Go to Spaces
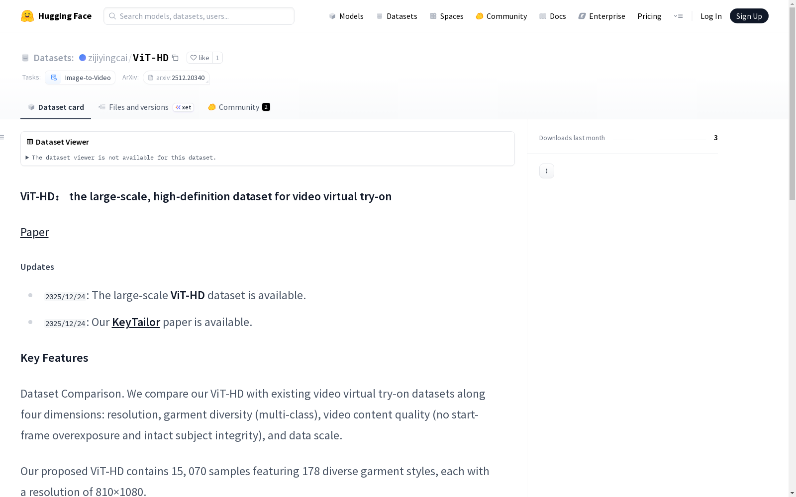Screen dimensions: 796x497 click(447, 16)
